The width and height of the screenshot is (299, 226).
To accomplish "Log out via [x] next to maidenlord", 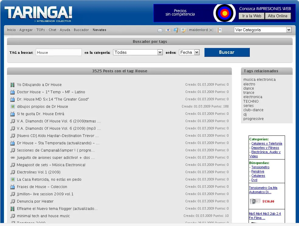I will (x=211, y=30).
